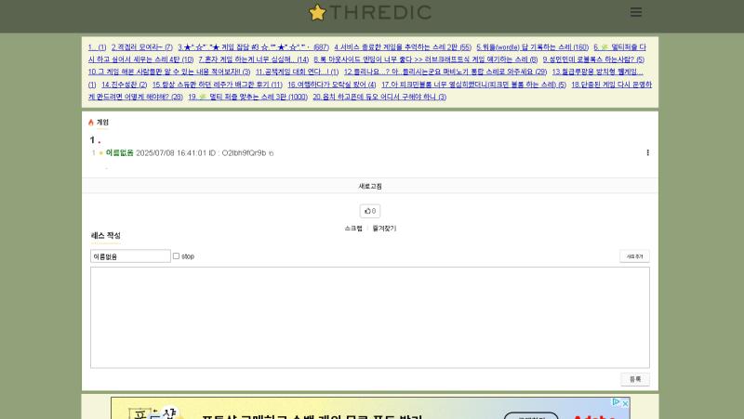
Task: Open thread 19 link with (1000) replies
Action: coord(247,97)
